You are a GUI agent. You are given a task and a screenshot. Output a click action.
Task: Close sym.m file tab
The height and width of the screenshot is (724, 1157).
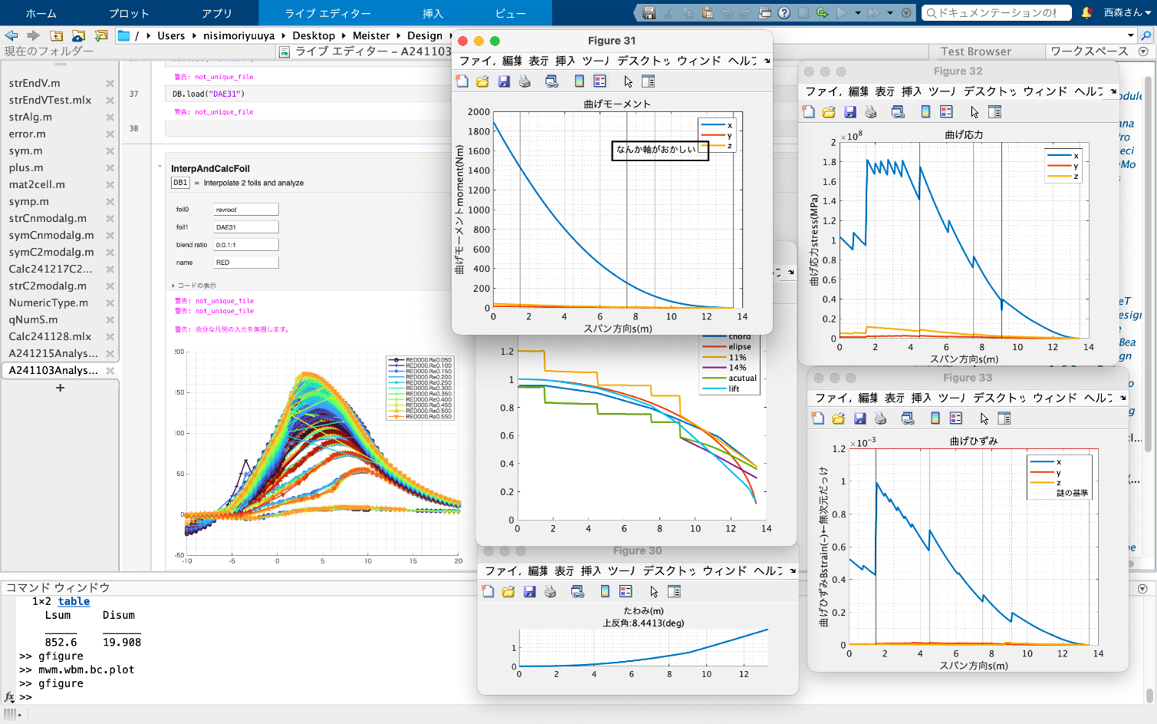coord(110,150)
